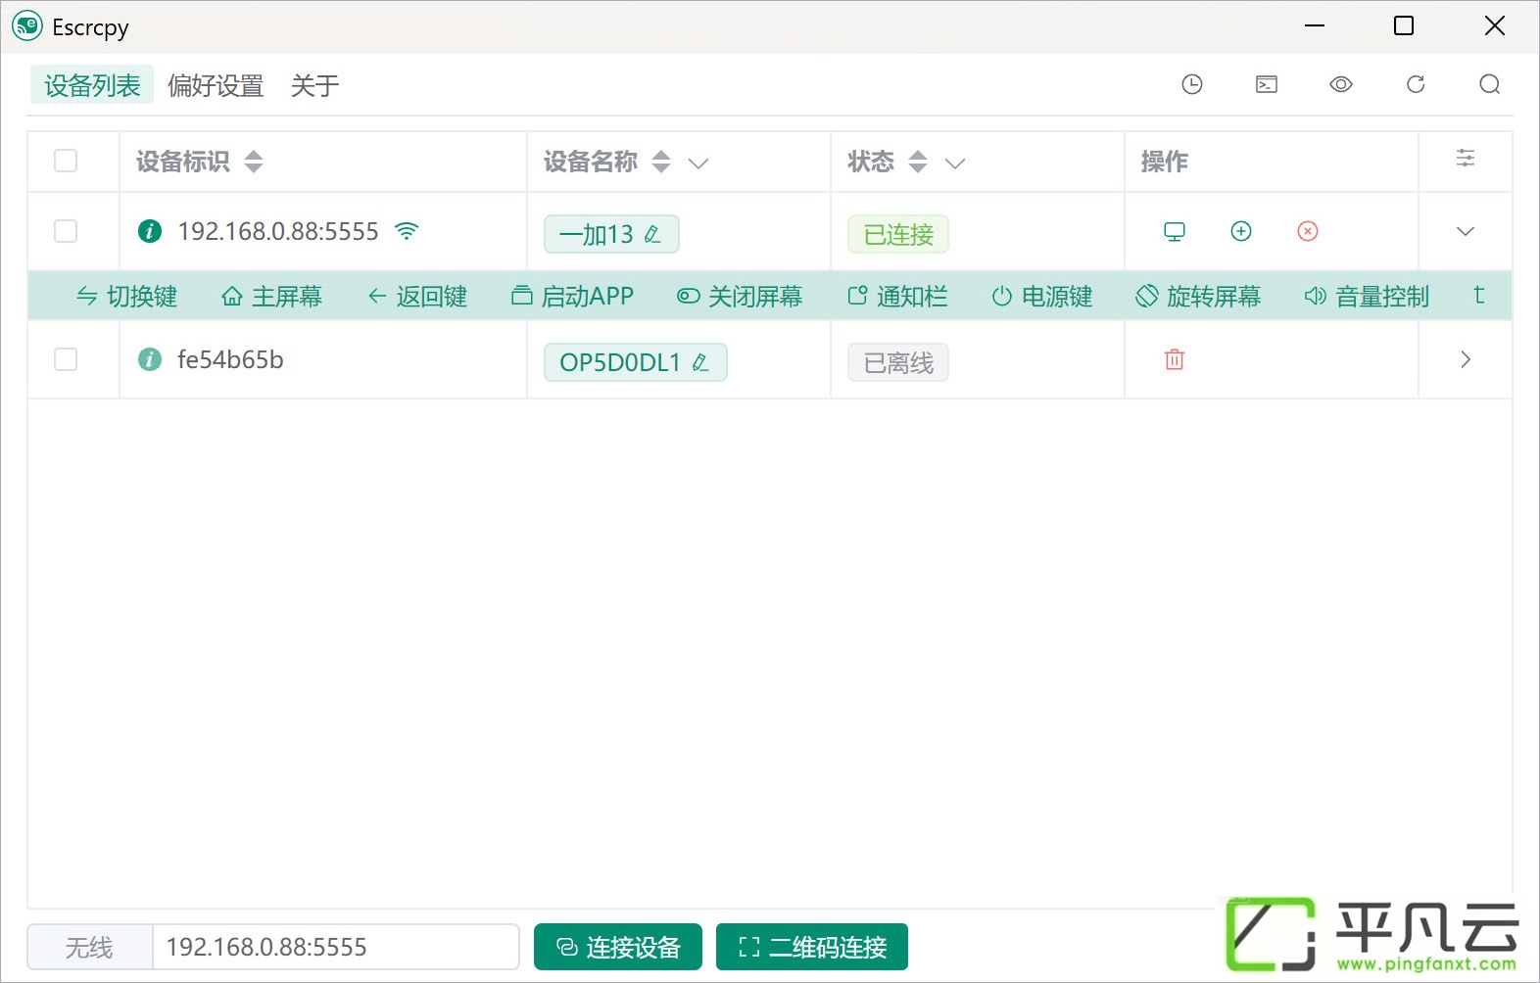This screenshot has height=983, width=1540.
Task: Open the search magnifier icon
Action: pos(1490,84)
